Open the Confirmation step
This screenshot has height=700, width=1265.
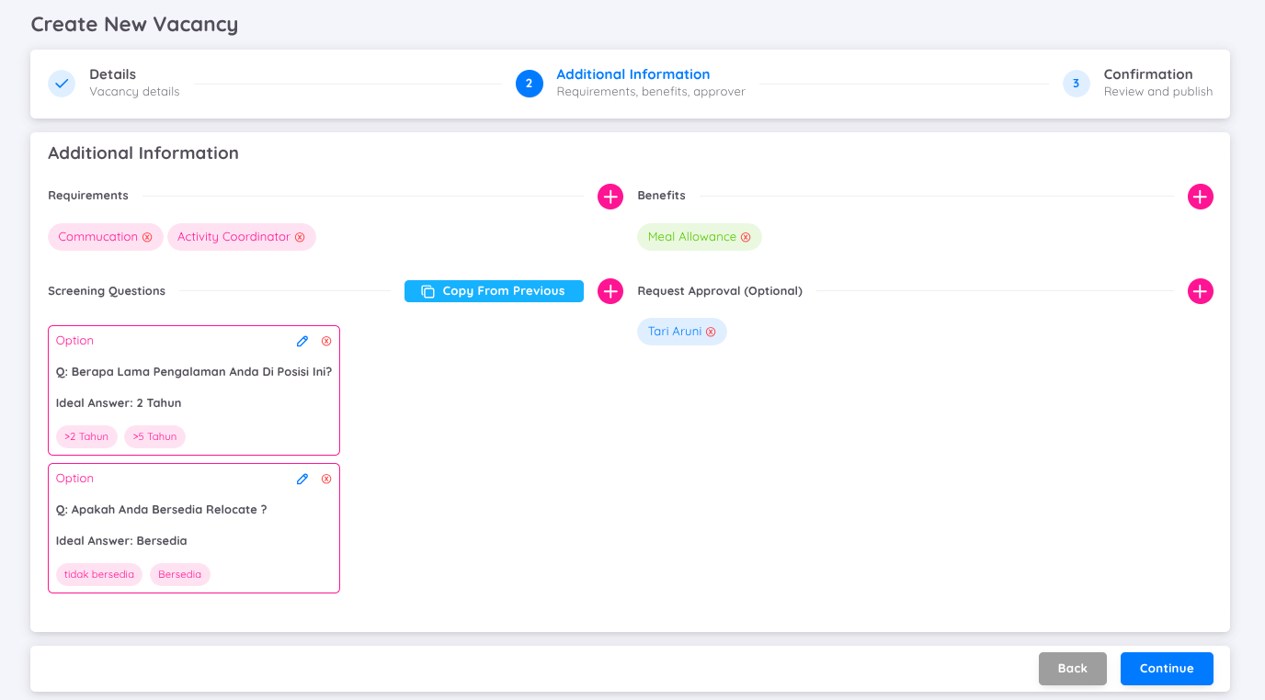coord(1147,83)
